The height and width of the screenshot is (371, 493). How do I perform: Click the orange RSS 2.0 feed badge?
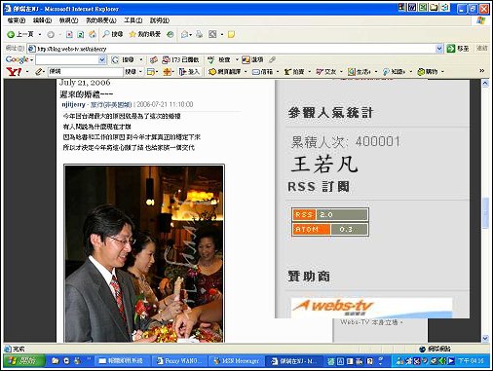(x=330, y=214)
